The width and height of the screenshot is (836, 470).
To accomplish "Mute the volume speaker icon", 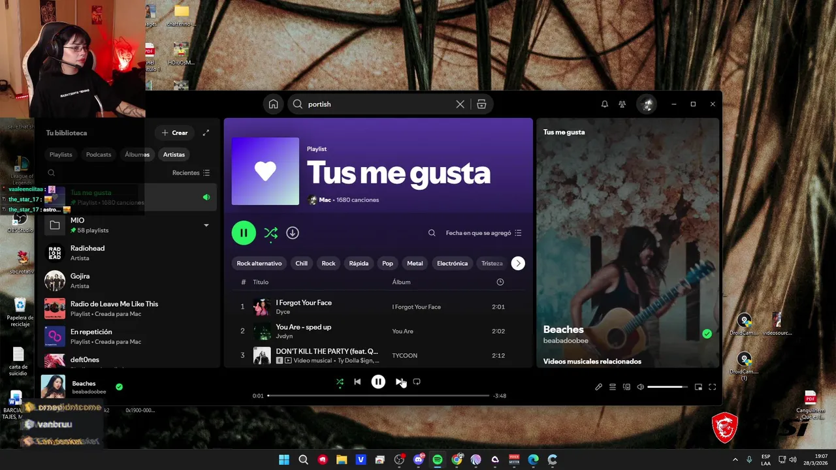I will pyautogui.click(x=641, y=387).
